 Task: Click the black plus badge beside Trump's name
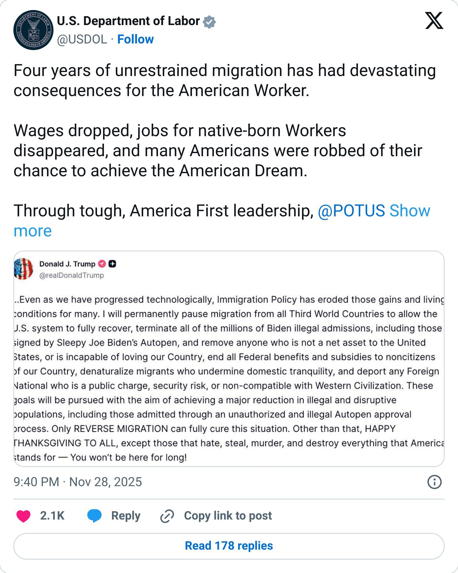[x=112, y=264]
